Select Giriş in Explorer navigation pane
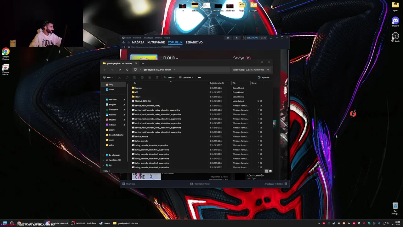This screenshot has width=403, height=227. click(x=114, y=84)
